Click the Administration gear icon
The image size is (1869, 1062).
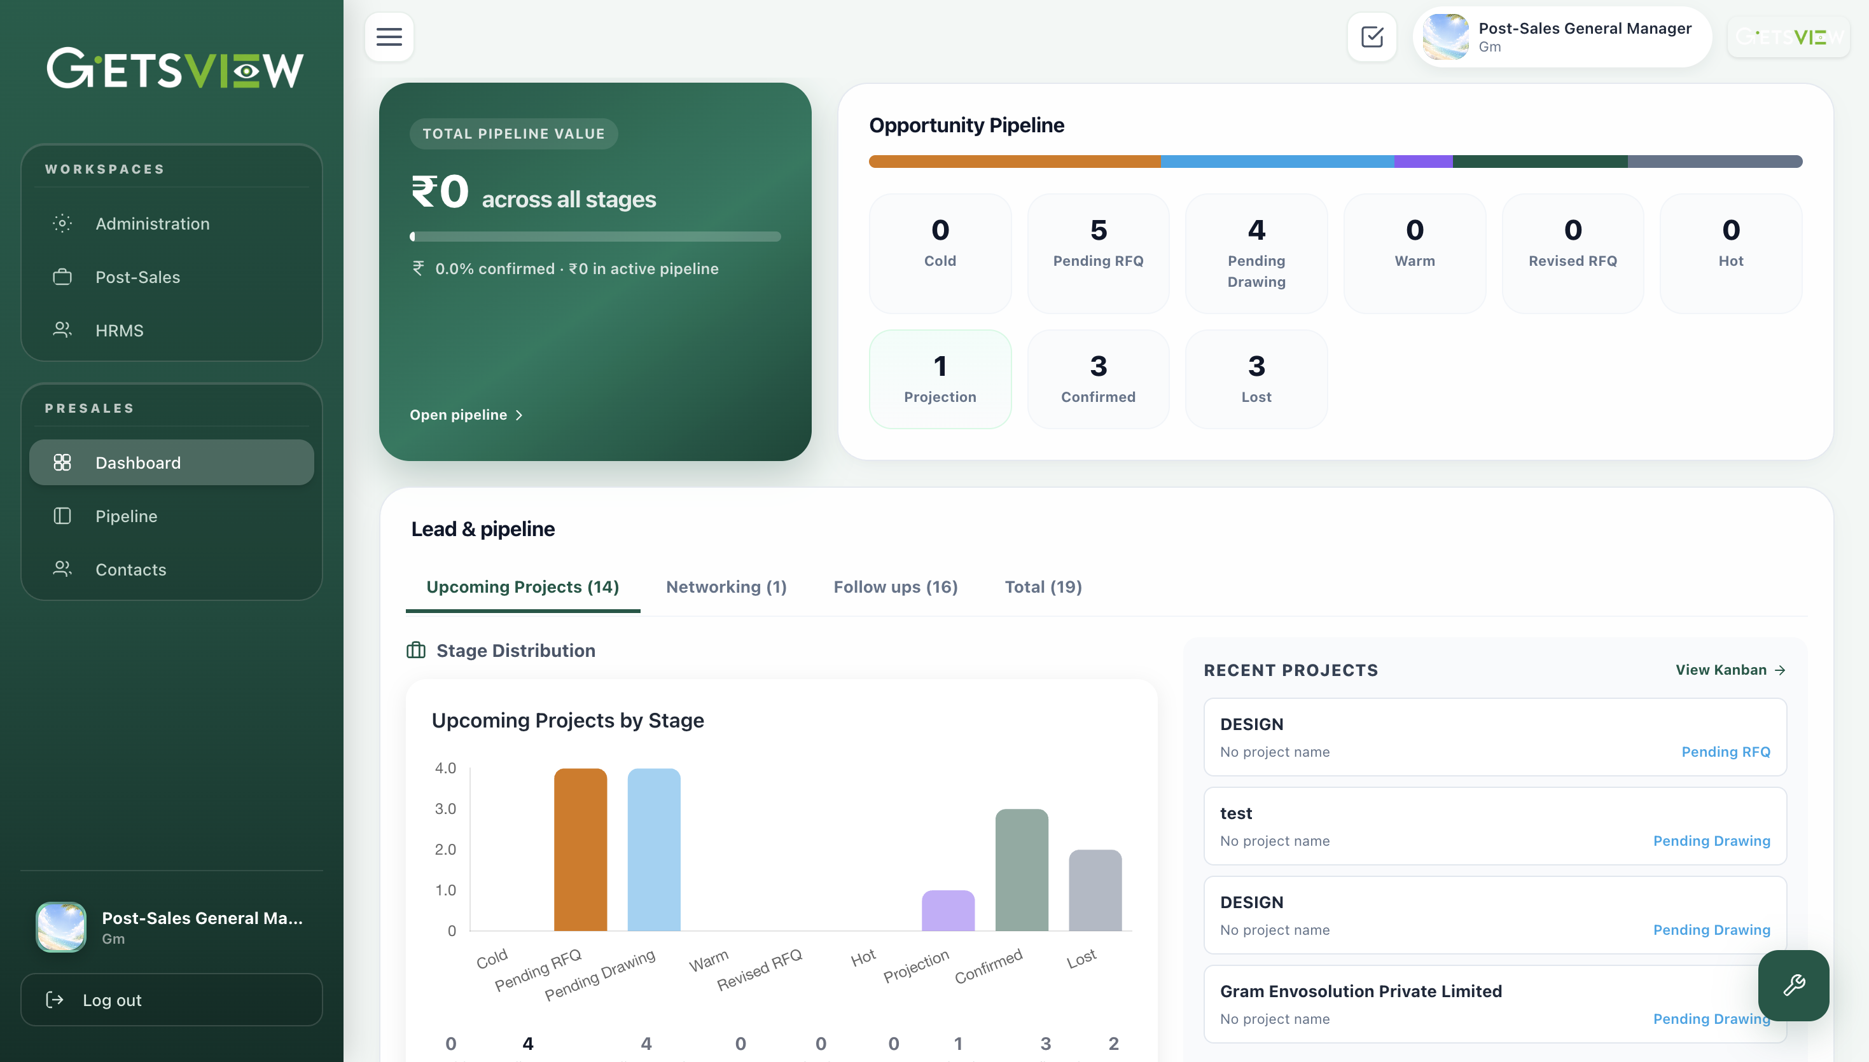click(62, 223)
